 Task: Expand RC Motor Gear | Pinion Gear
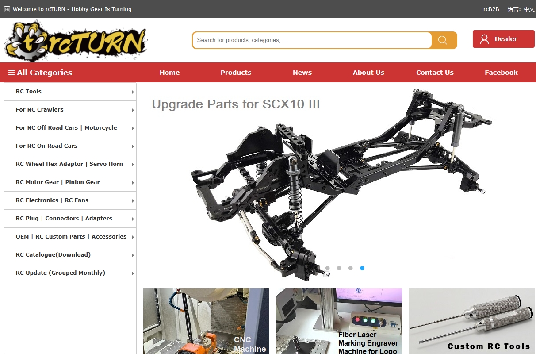(70, 182)
